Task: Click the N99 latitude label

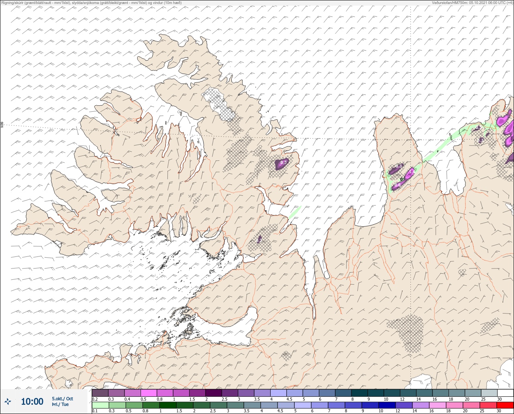Action: [x=2, y=125]
